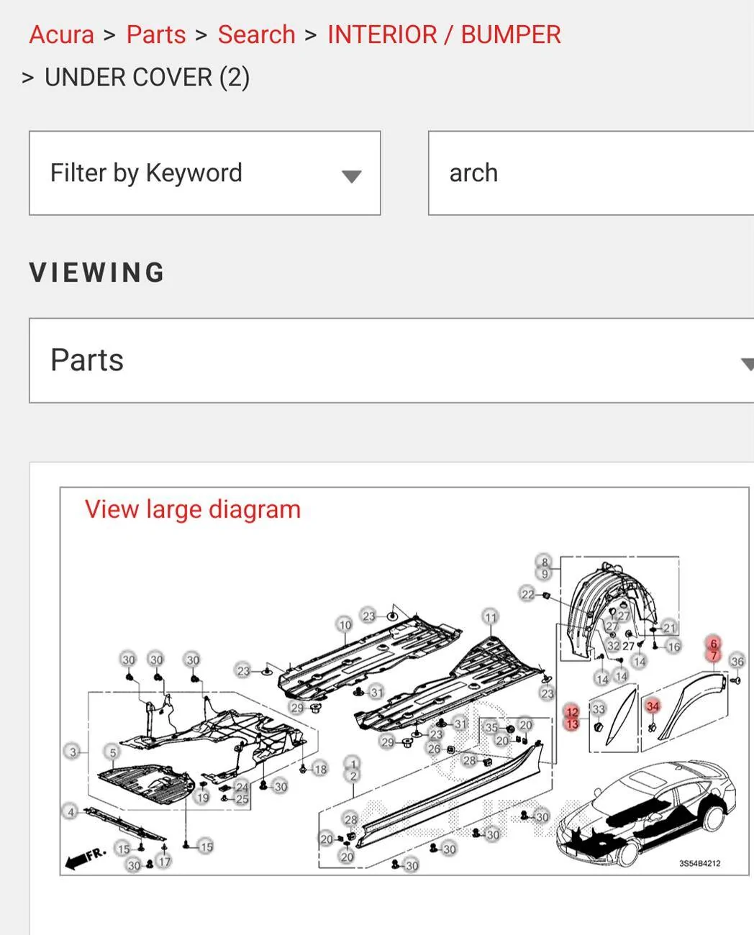Navigate to the Acura breadcrumb
The image size is (754, 935).
coord(60,34)
